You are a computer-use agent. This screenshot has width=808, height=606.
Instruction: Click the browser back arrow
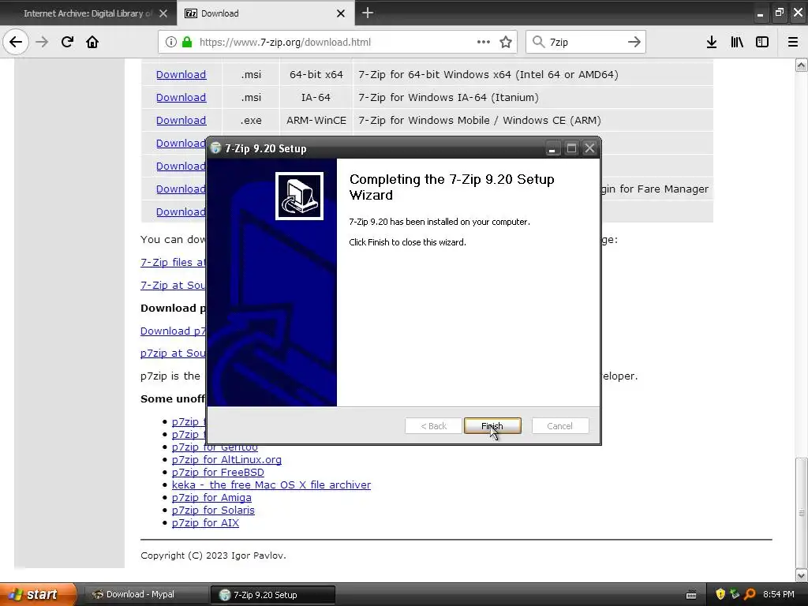click(x=16, y=42)
